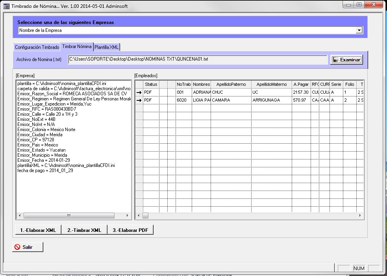The height and width of the screenshot is (276, 387).
Task: Click the row arrow beside NoTrab 6020
Action: click(x=139, y=100)
